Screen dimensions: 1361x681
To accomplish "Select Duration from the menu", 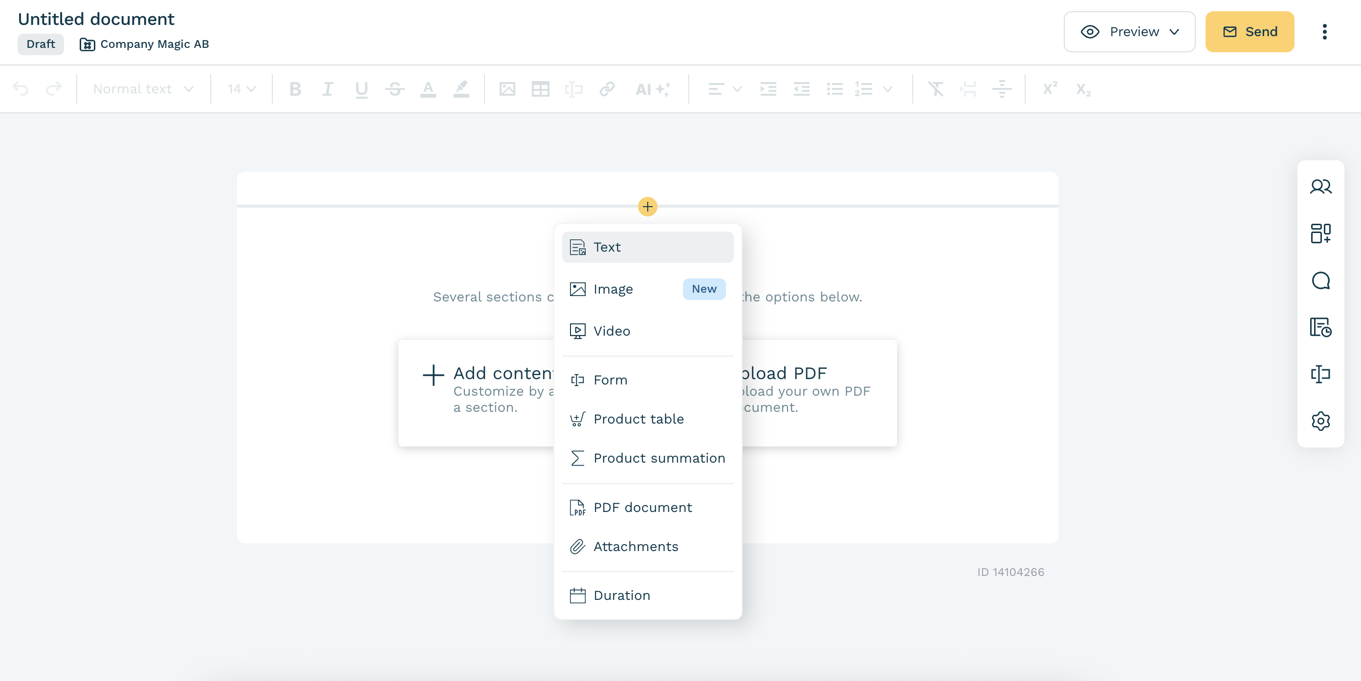I will [648, 596].
